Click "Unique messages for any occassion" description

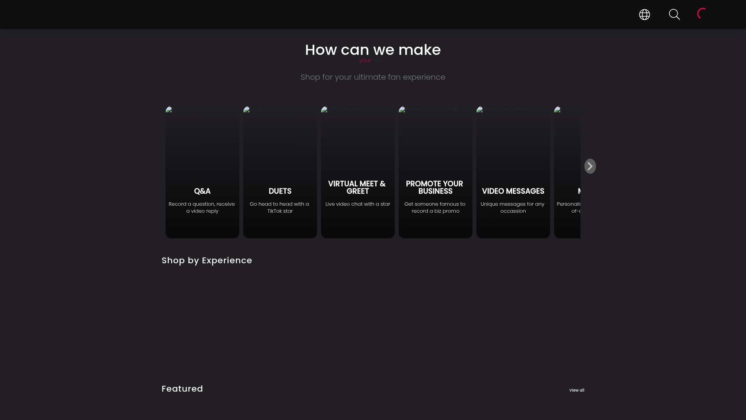tap(513, 208)
